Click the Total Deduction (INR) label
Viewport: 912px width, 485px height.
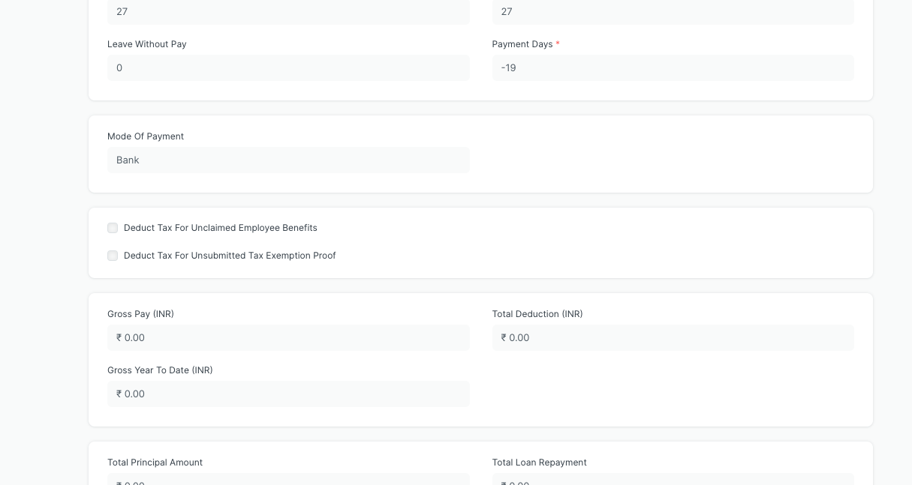[x=537, y=314]
